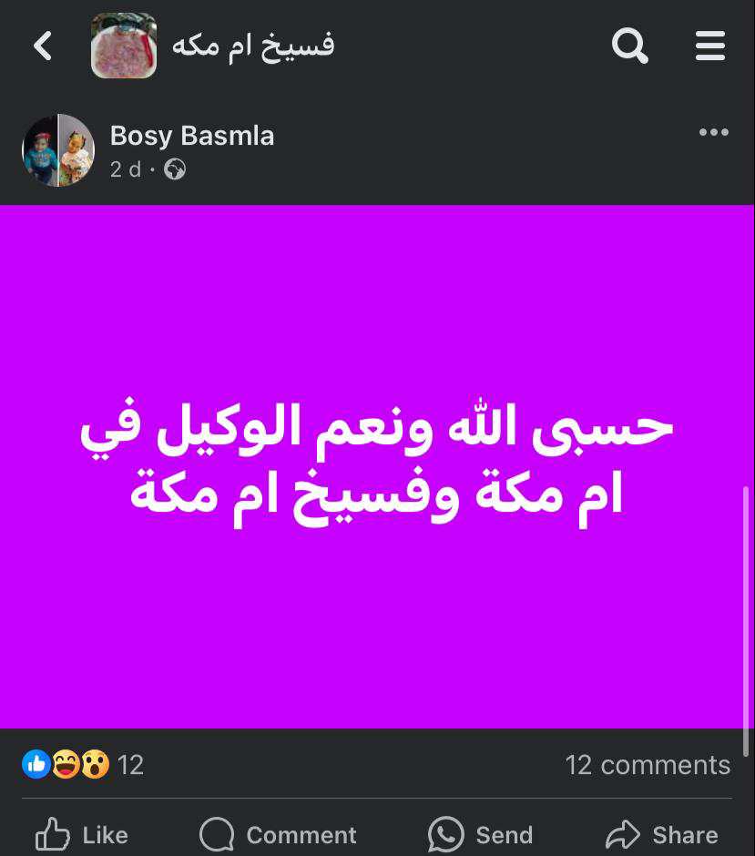Open the Bosy Basmla profile name
The height and width of the screenshot is (856, 755).
(x=191, y=136)
